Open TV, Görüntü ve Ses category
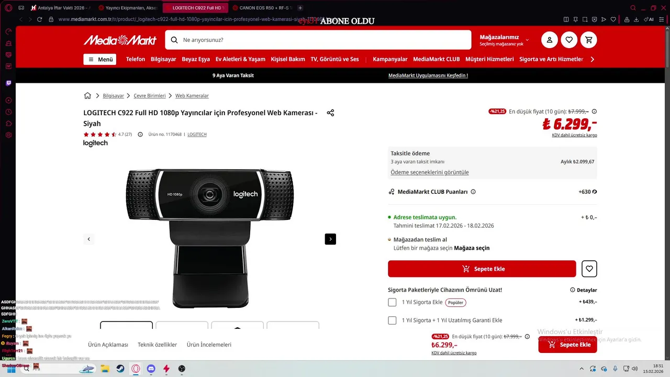The width and height of the screenshot is (670, 377). 334,59
